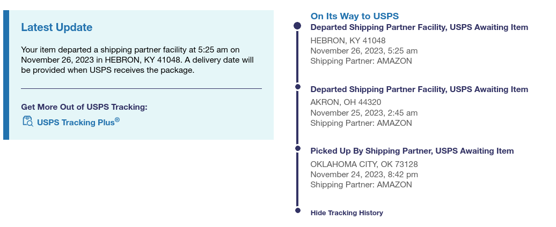Click the November 26, 2023, 5:25 am timestamp
This screenshot has height=227, width=556.
[364, 50]
